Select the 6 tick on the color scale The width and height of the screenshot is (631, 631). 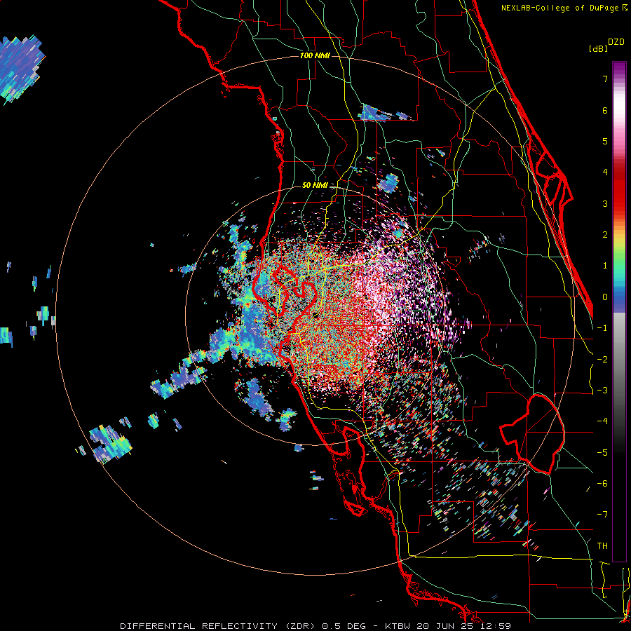coord(605,110)
